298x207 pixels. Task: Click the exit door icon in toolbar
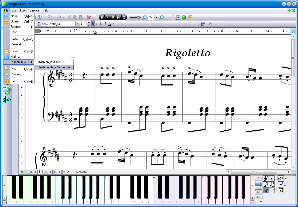tap(190, 17)
